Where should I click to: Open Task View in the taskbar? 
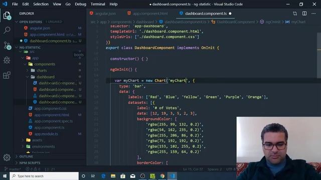click(x=93, y=176)
